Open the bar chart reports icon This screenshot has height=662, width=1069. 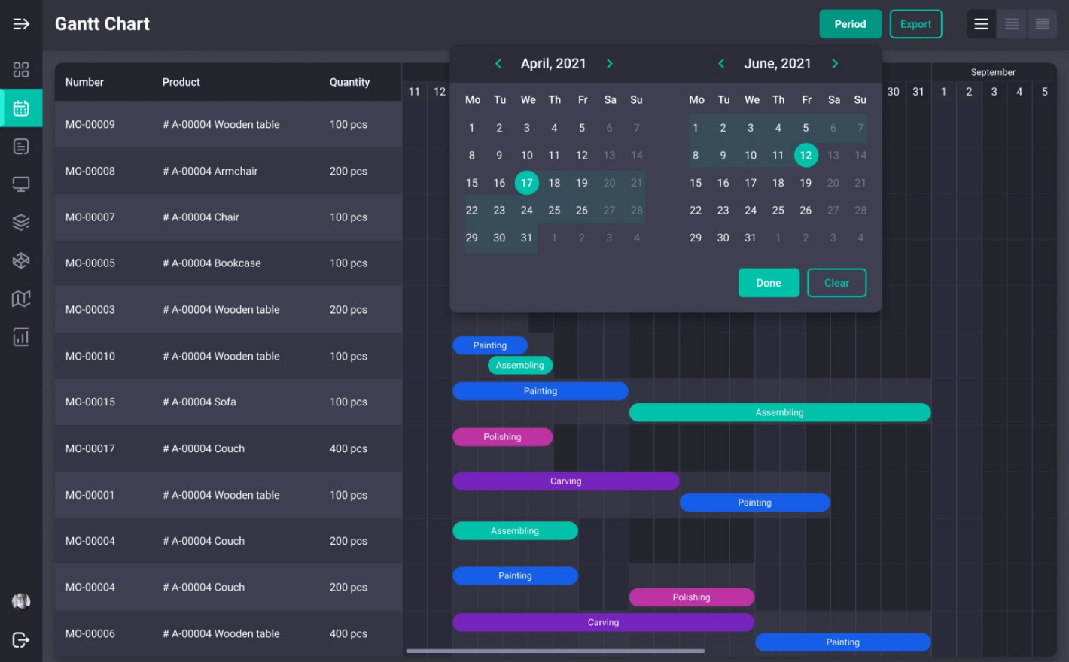click(21, 337)
